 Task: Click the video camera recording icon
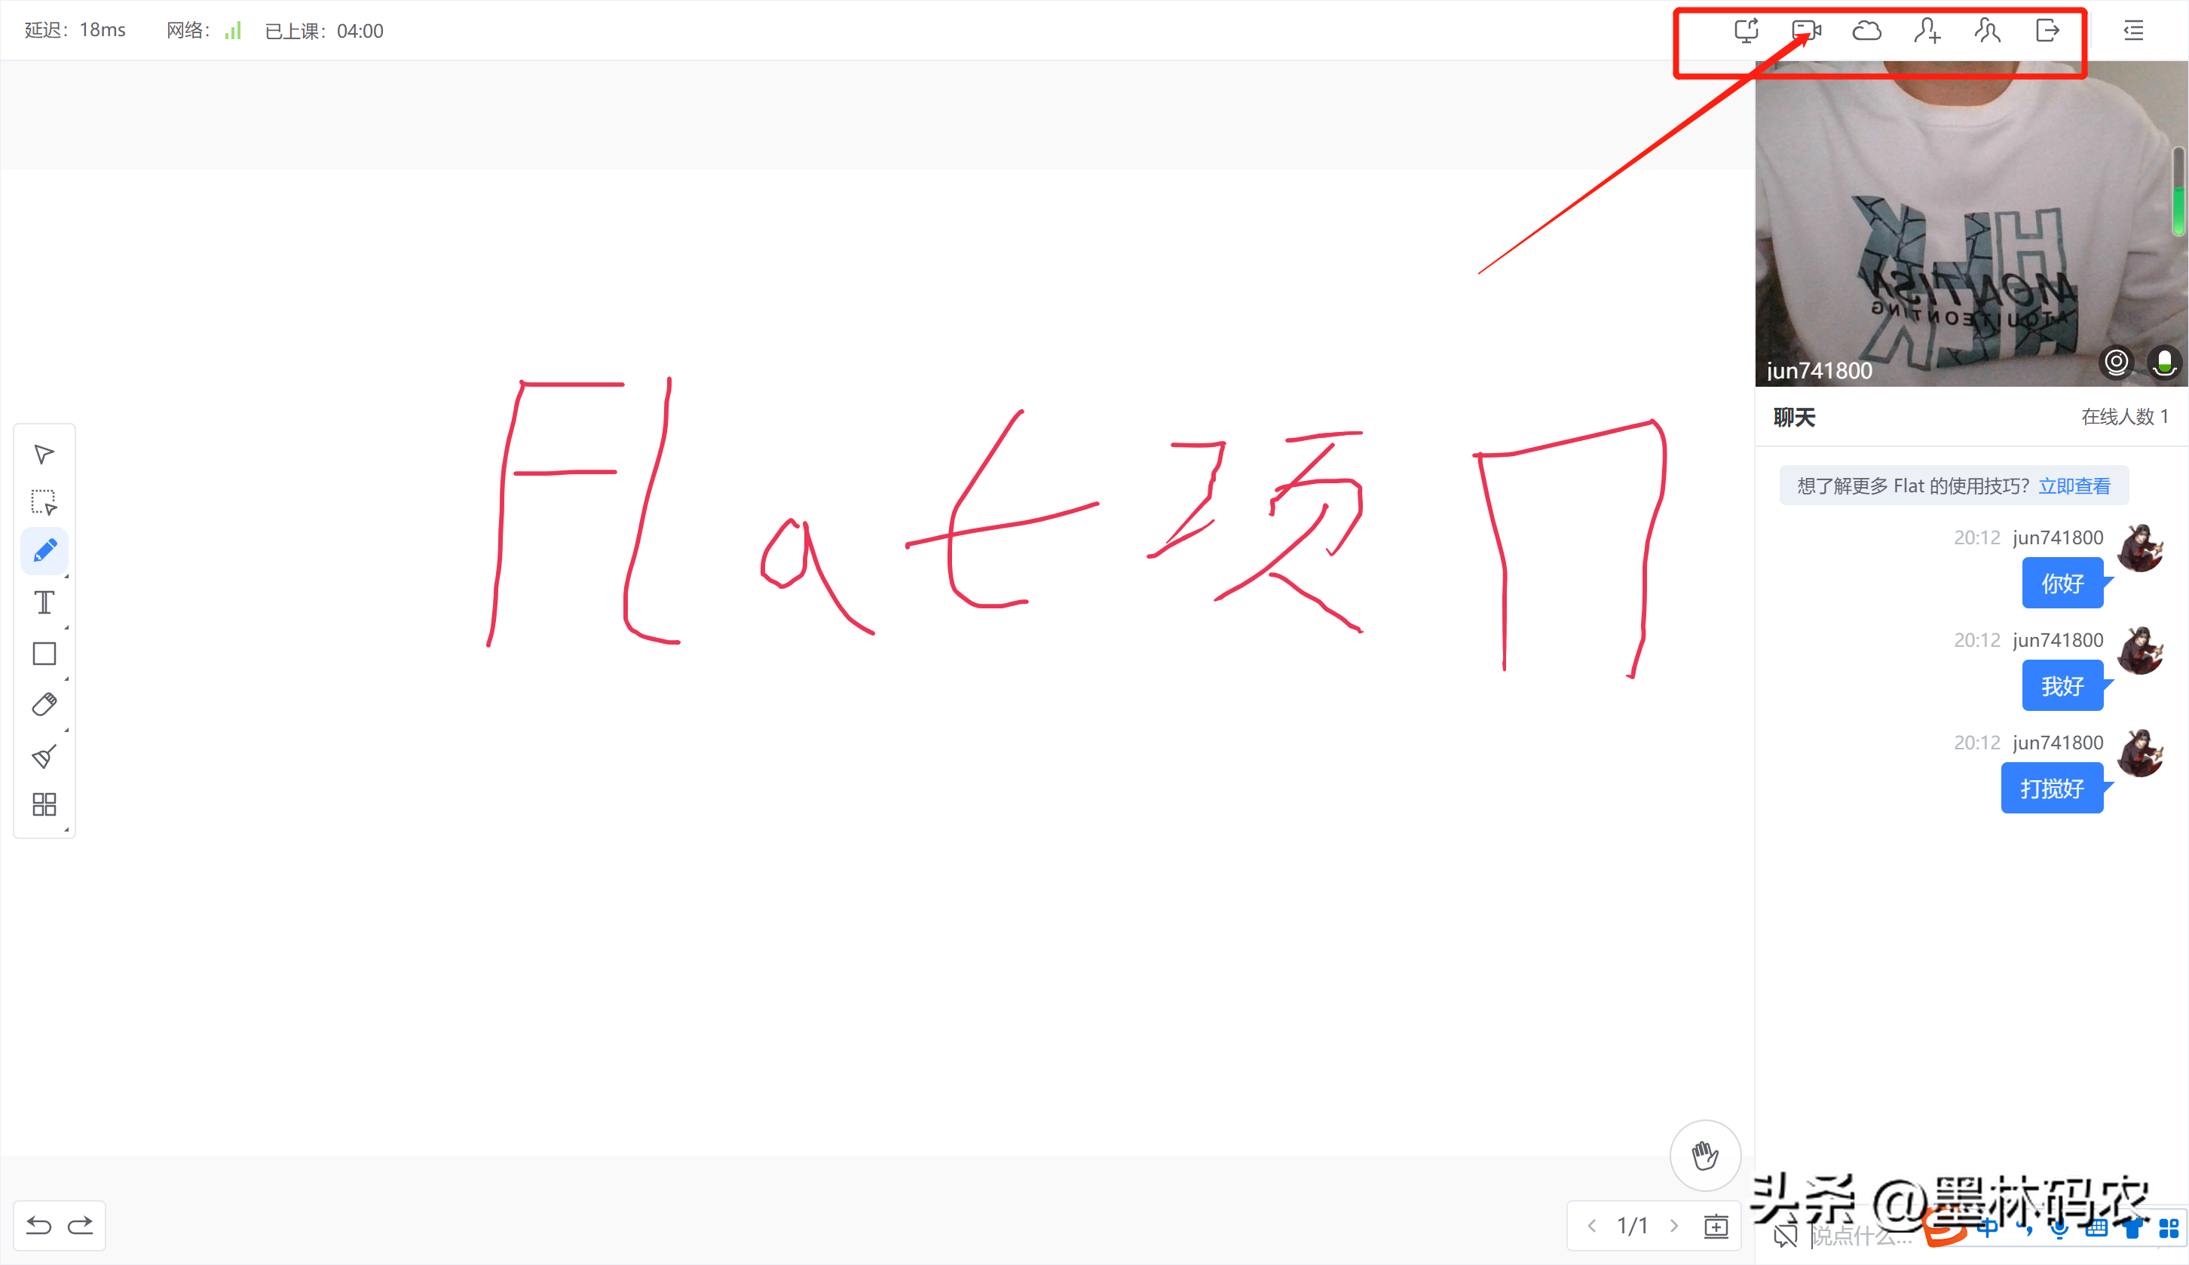pos(1806,30)
